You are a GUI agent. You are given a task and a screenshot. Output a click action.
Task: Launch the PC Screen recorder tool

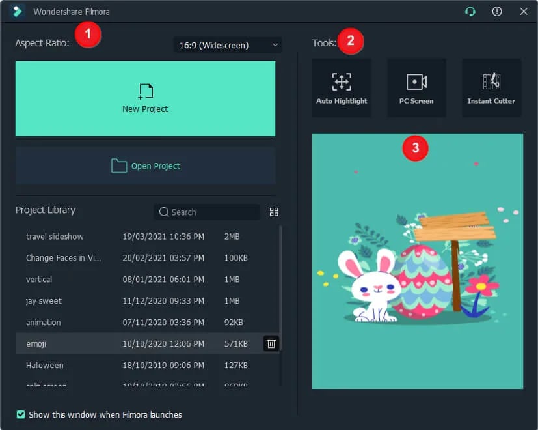coord(416,88)
